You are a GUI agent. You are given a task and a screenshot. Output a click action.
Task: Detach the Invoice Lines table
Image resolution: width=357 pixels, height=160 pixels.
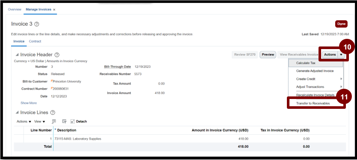point(79,121)
